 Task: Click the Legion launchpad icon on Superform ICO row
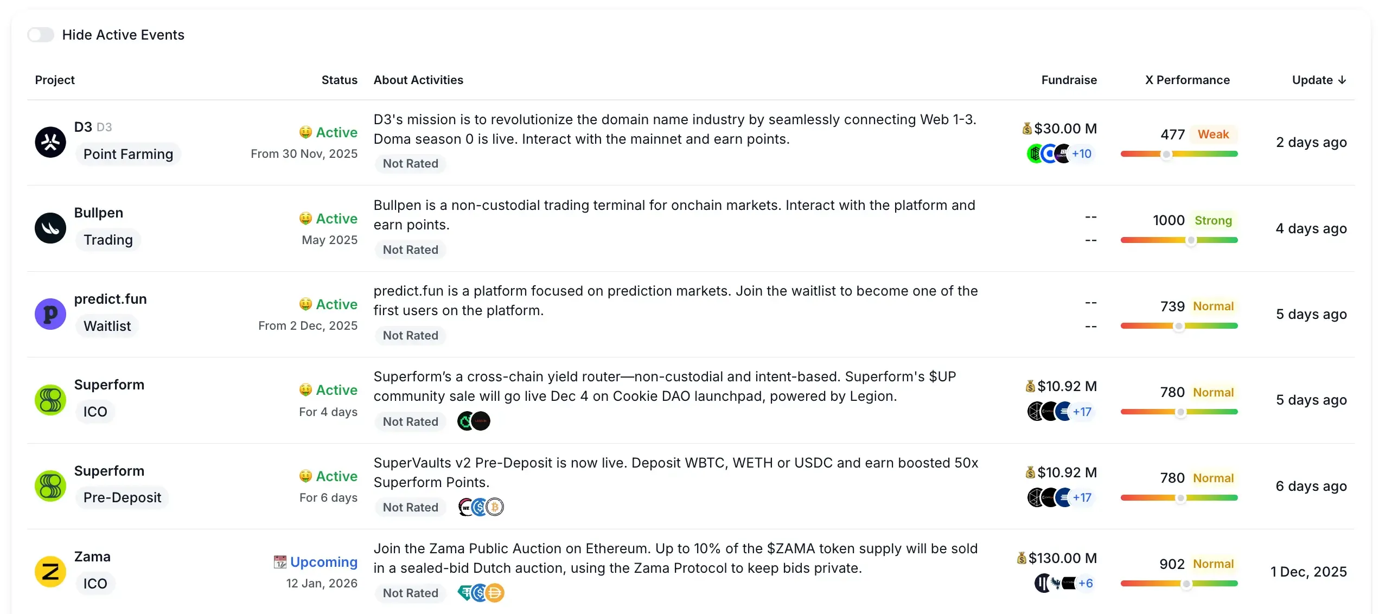coord(482,421)
